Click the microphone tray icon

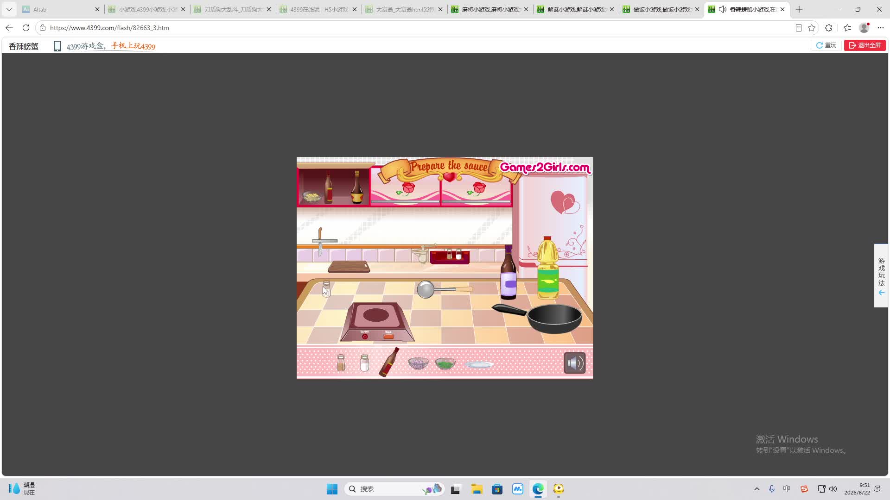pos(772,489)
